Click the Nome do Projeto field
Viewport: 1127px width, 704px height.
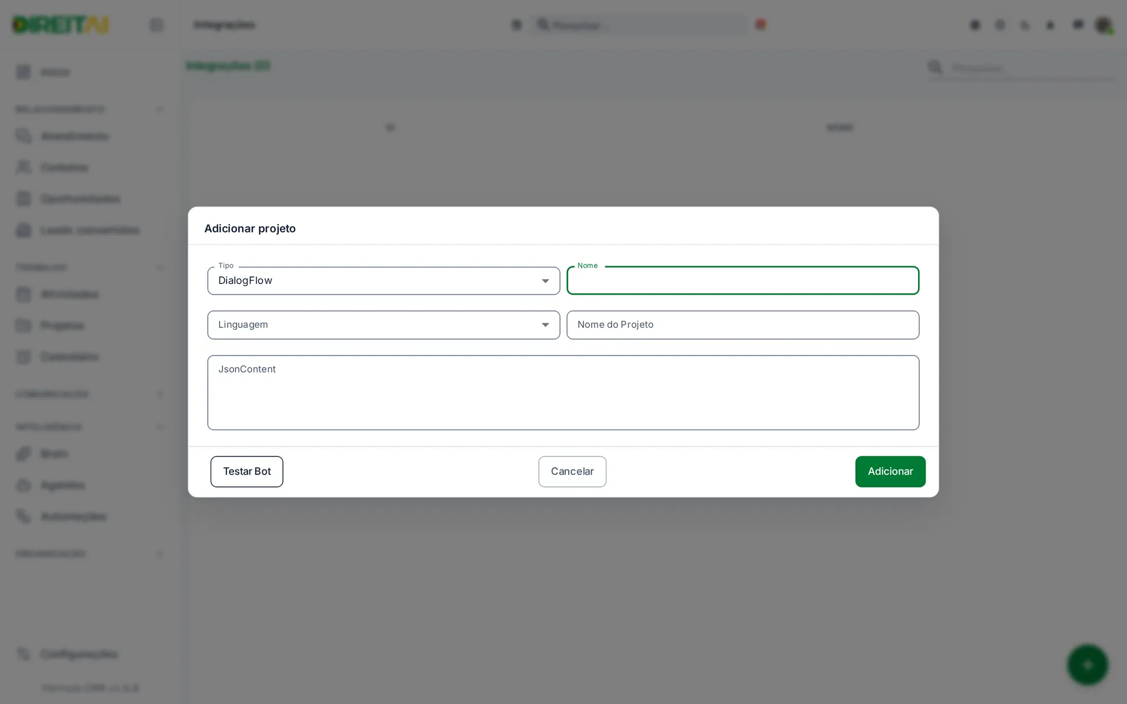743,325
